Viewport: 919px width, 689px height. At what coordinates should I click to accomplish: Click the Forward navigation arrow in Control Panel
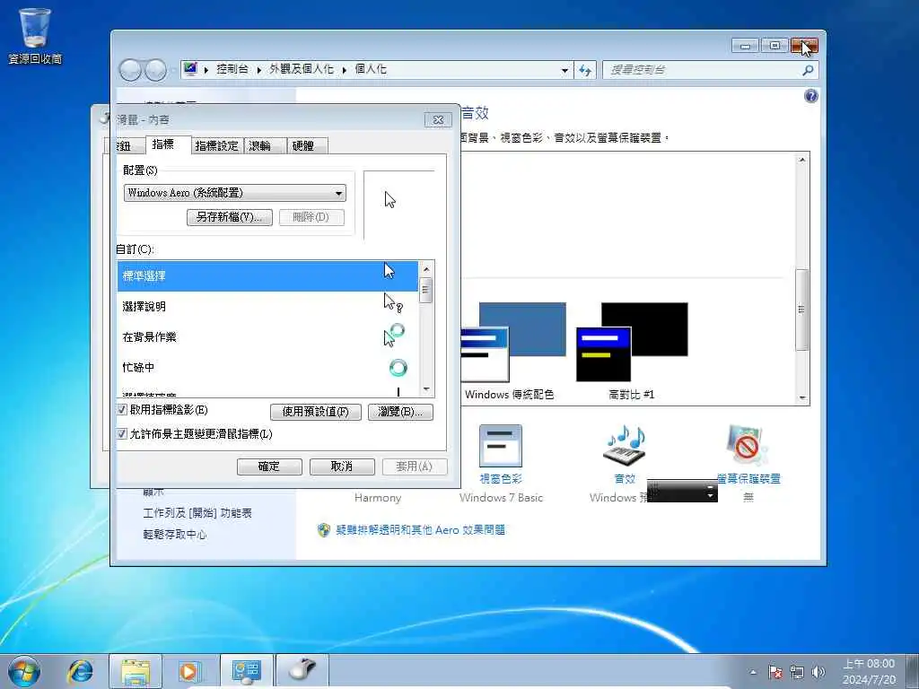[154, 70]
